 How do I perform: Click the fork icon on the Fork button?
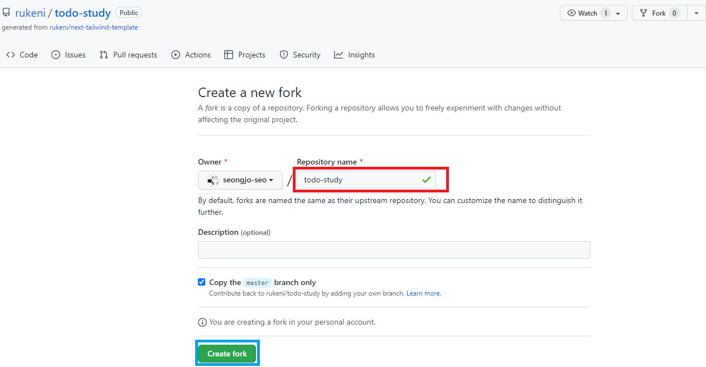click(644, 13)
